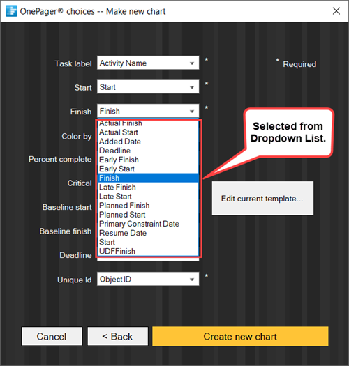Pick UDFFinish from dropdown list
349x366 pixels.
[x=148, y=251]
